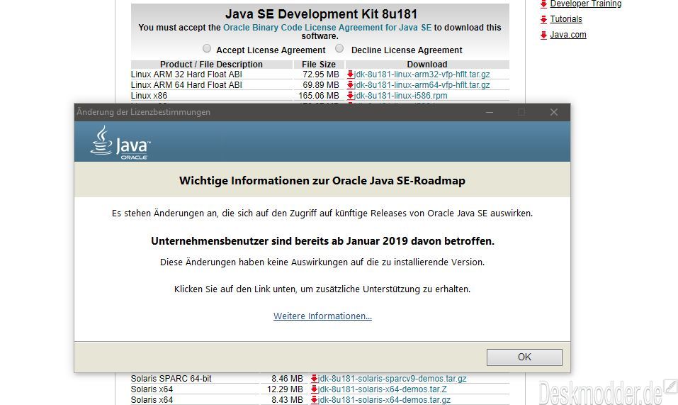This screenshot has width=678, height=405.
Task: Click the 165.06 MB file size cell
Action: click(x=319, y=96)
